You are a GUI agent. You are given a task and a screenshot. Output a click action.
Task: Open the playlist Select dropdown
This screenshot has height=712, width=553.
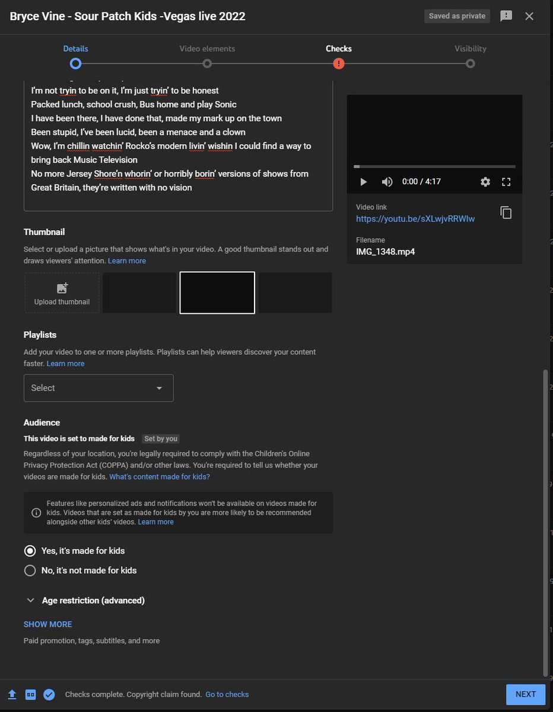98,388
